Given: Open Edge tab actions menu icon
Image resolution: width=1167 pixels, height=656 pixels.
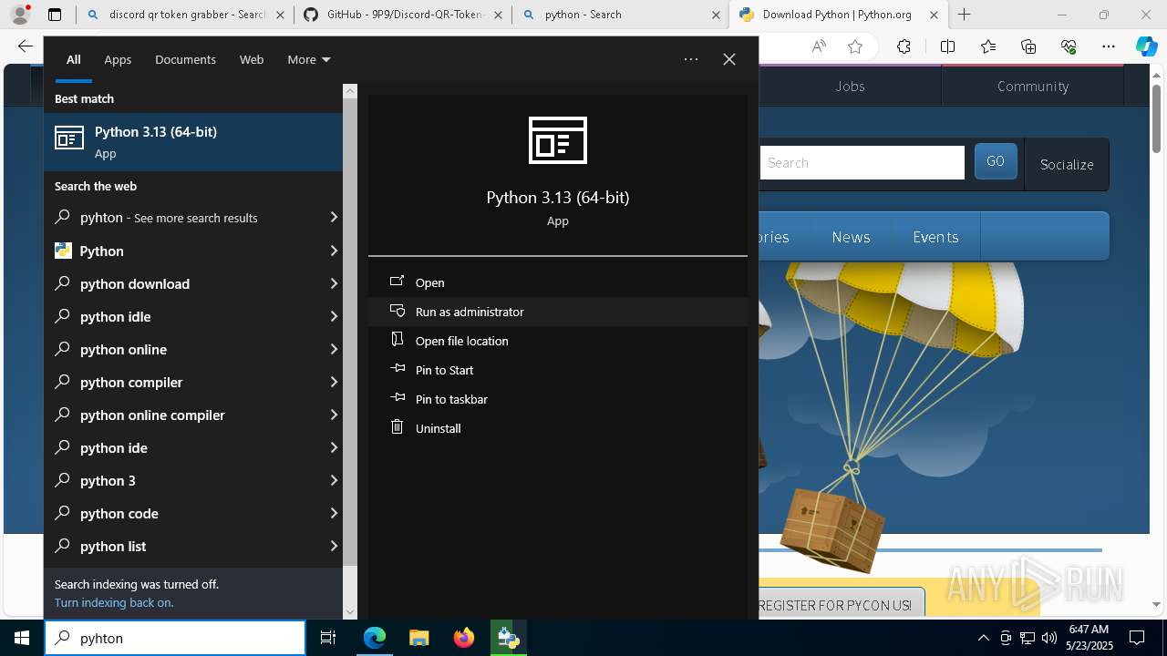Looking at the screenshot, I should pos(55,15).
